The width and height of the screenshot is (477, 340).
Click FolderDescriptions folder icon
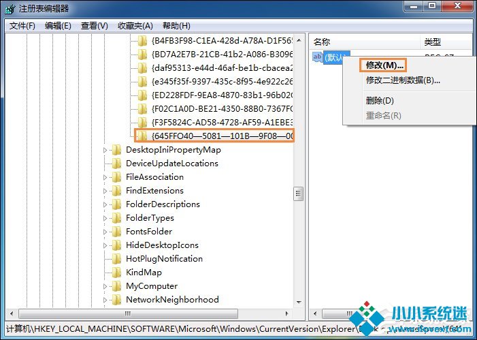(x=116, y=204)
